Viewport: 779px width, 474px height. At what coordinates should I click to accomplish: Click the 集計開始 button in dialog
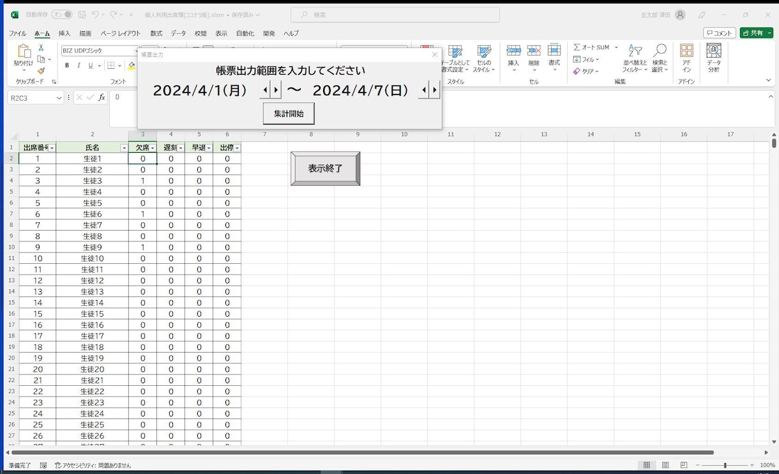point(289,114)
